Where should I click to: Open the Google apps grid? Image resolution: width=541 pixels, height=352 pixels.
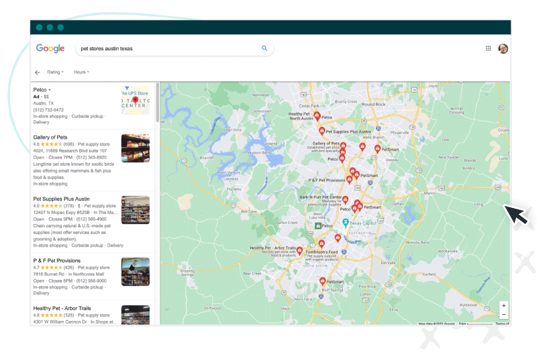coord(488,48)
